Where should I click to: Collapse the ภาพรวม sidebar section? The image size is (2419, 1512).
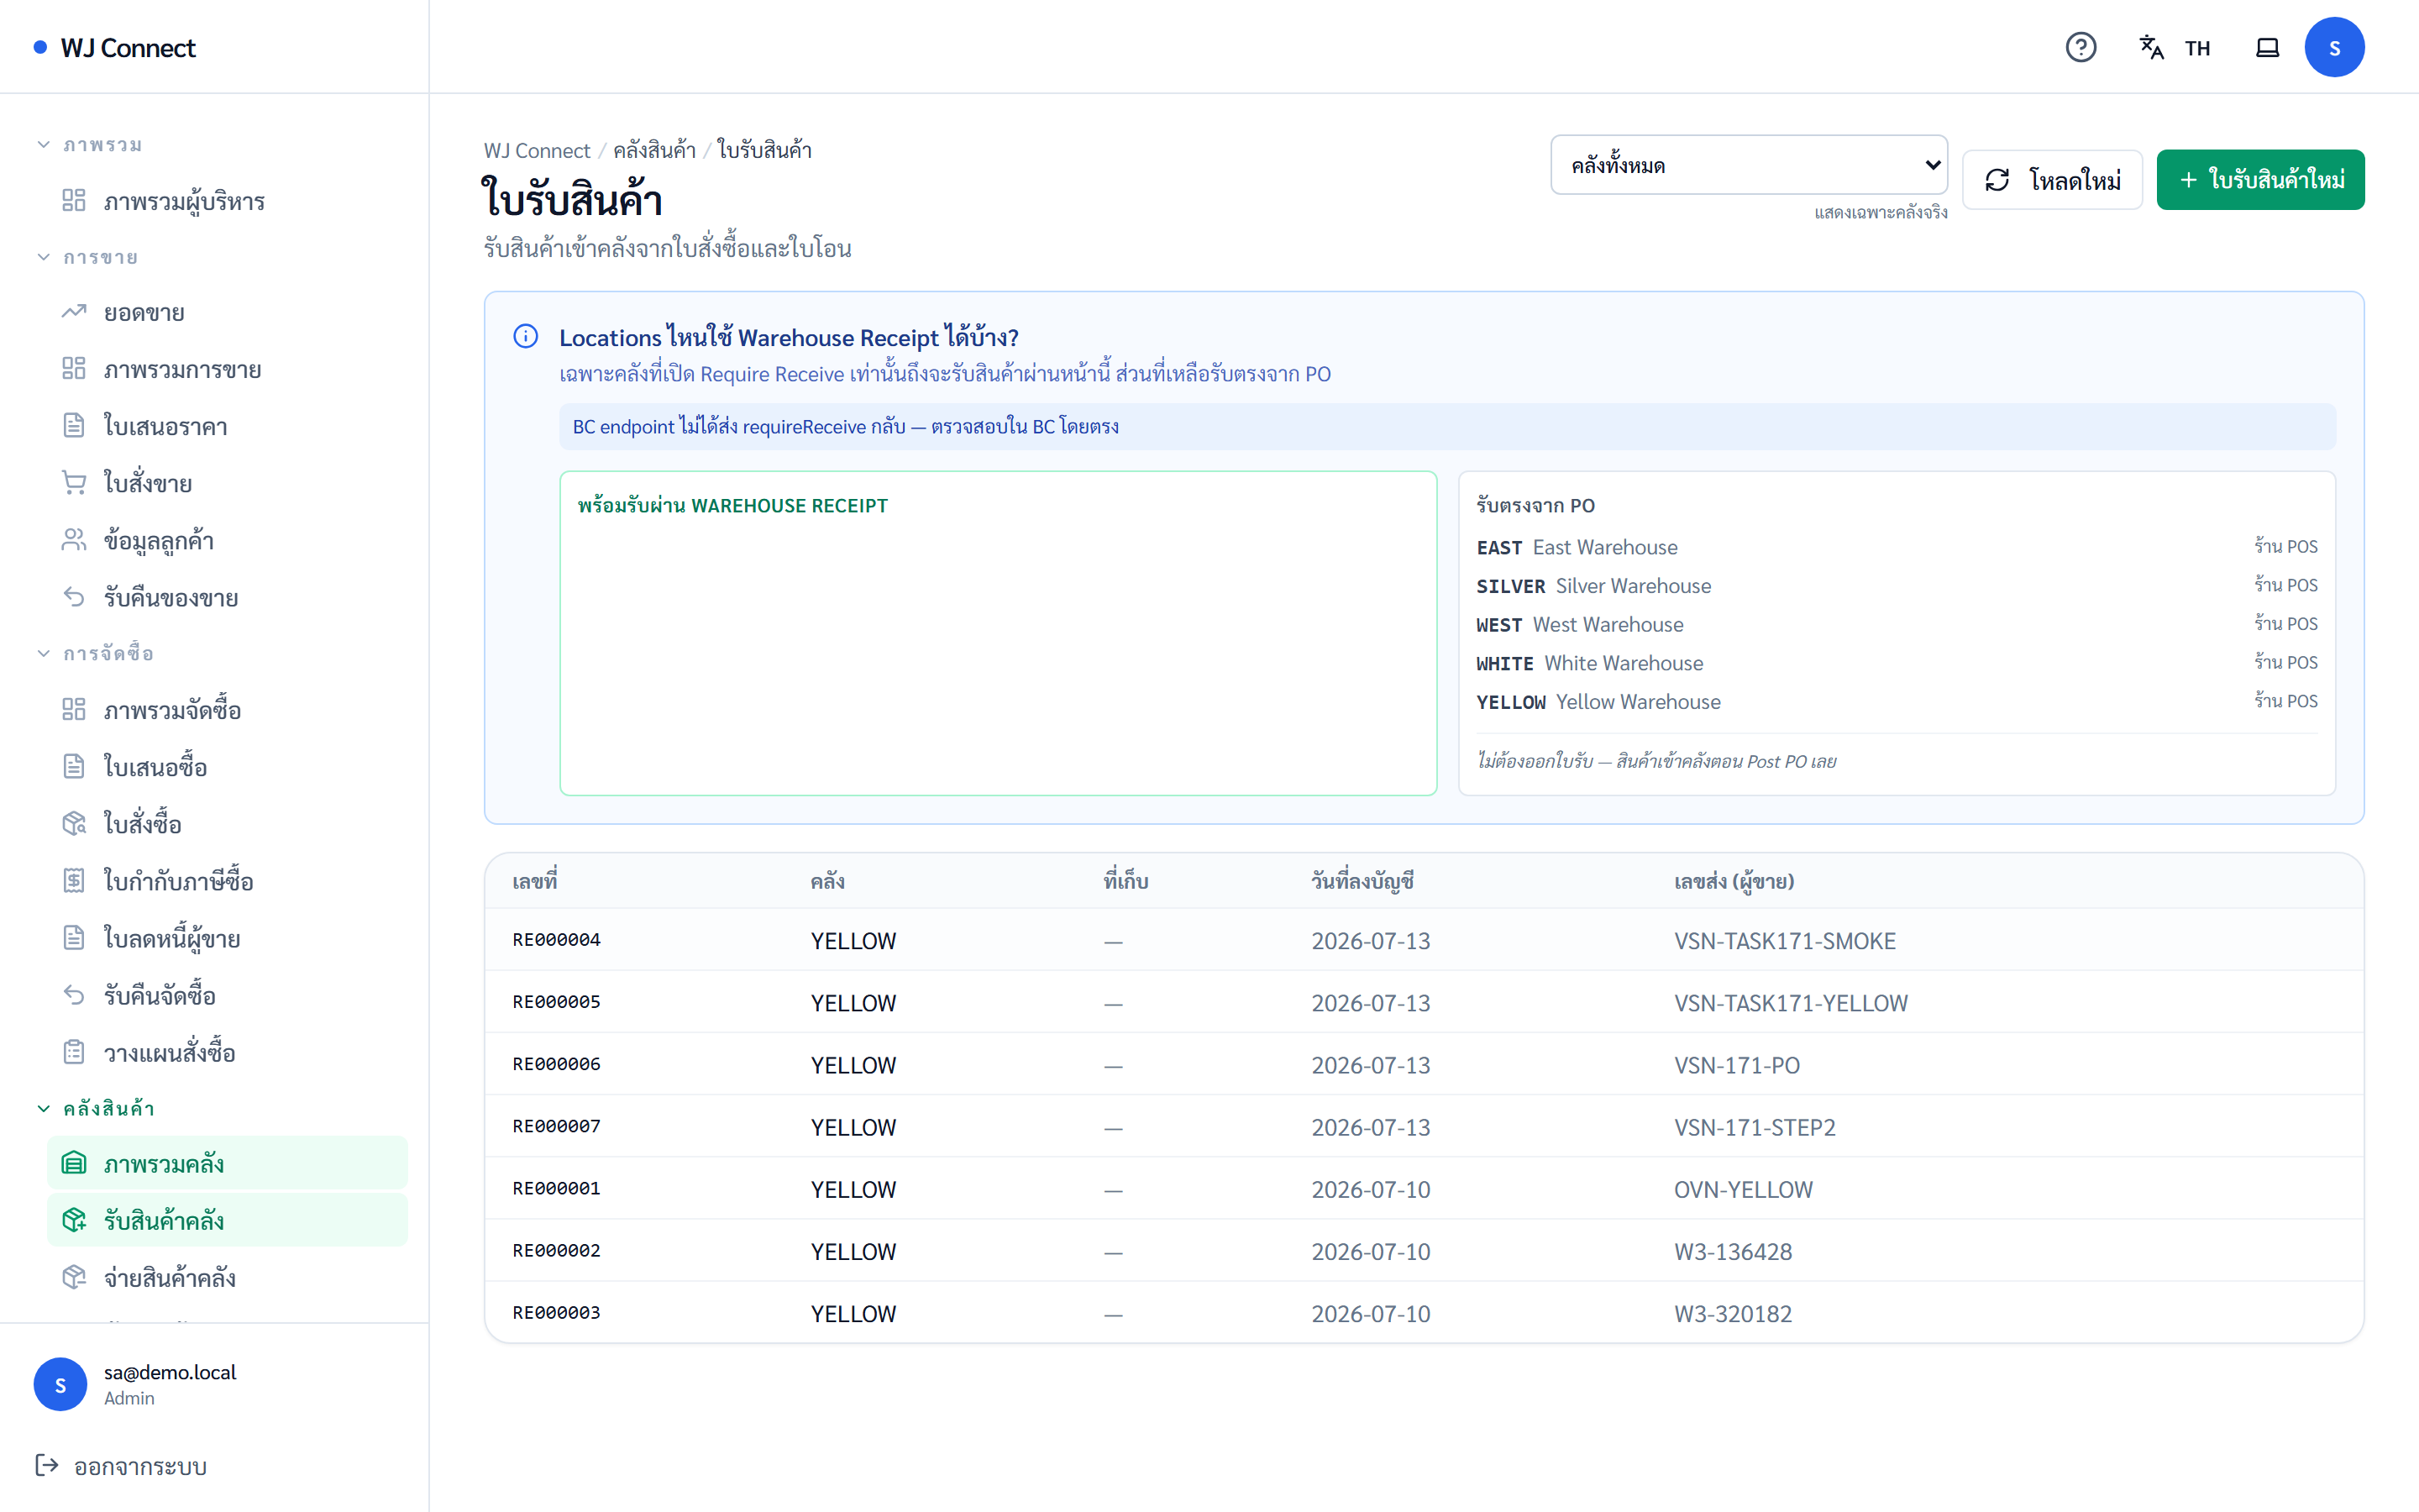pyautogui.click(x=88, y=145)
